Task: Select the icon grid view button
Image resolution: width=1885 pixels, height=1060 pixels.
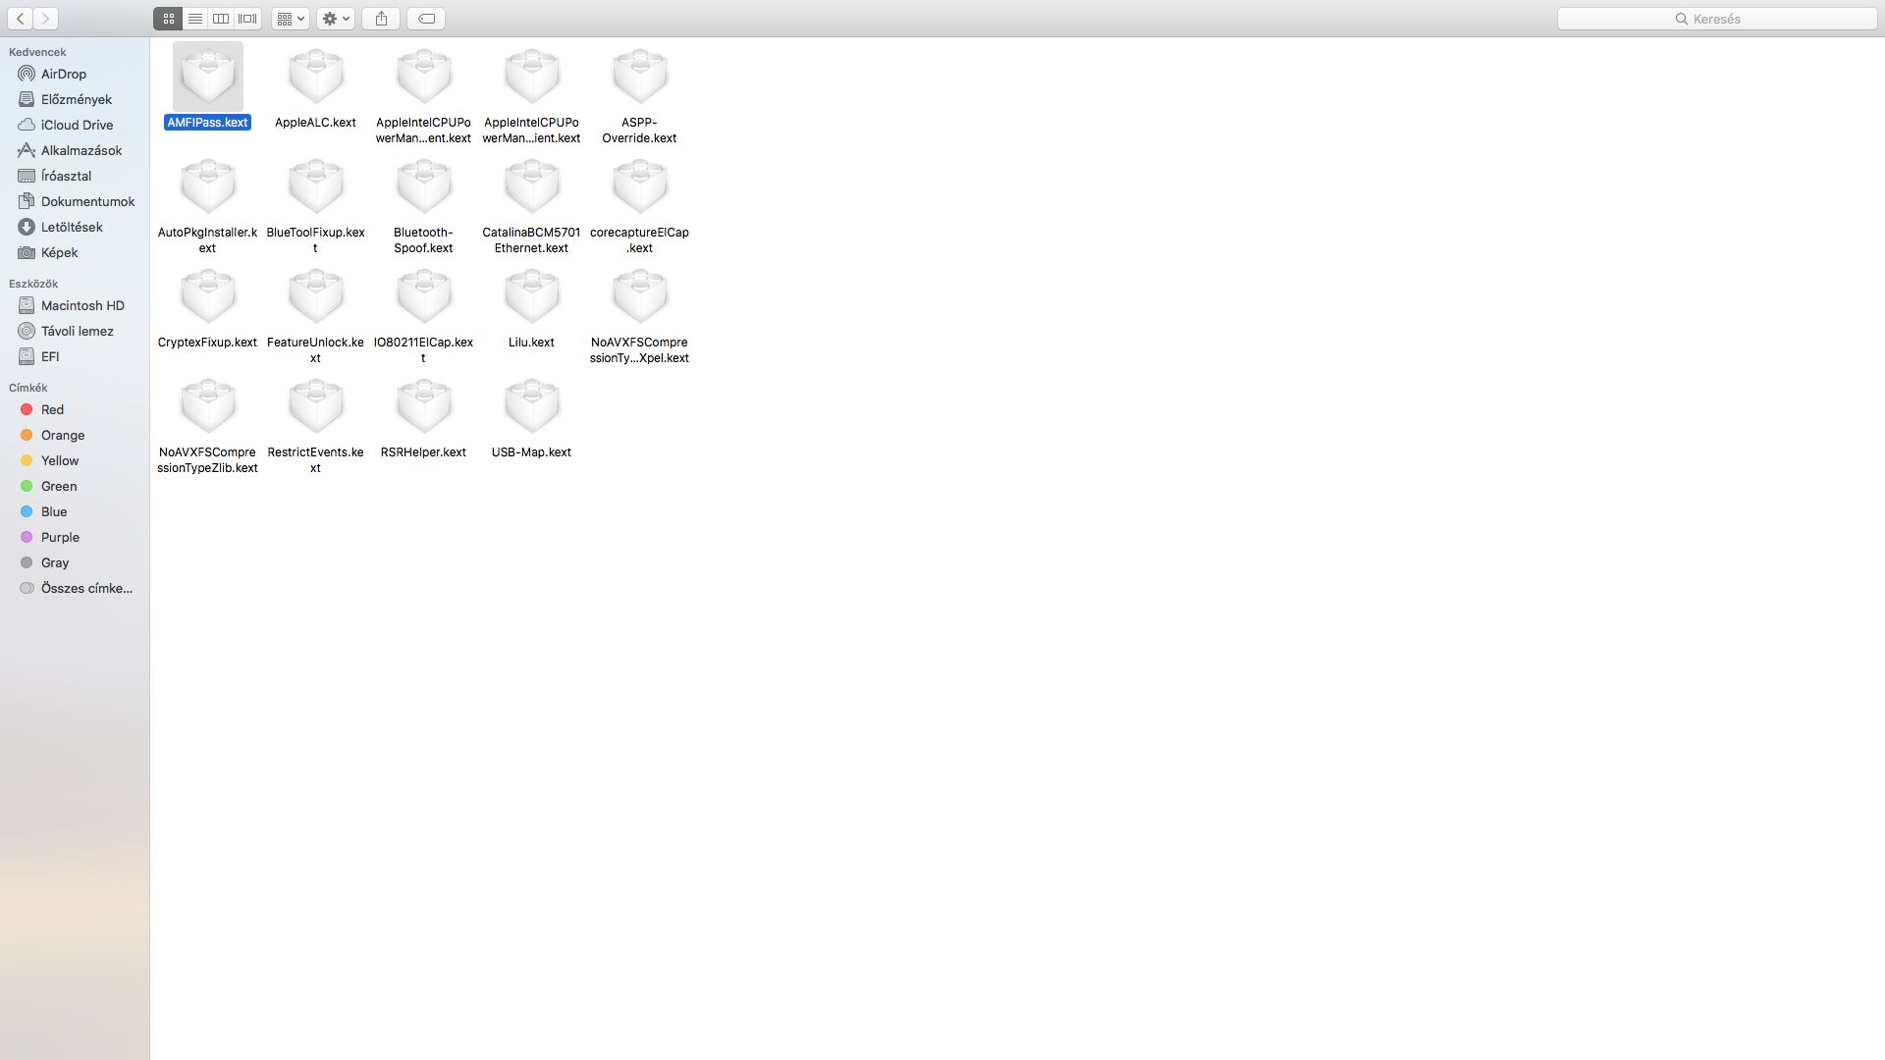Action: [x=169, y=19]
